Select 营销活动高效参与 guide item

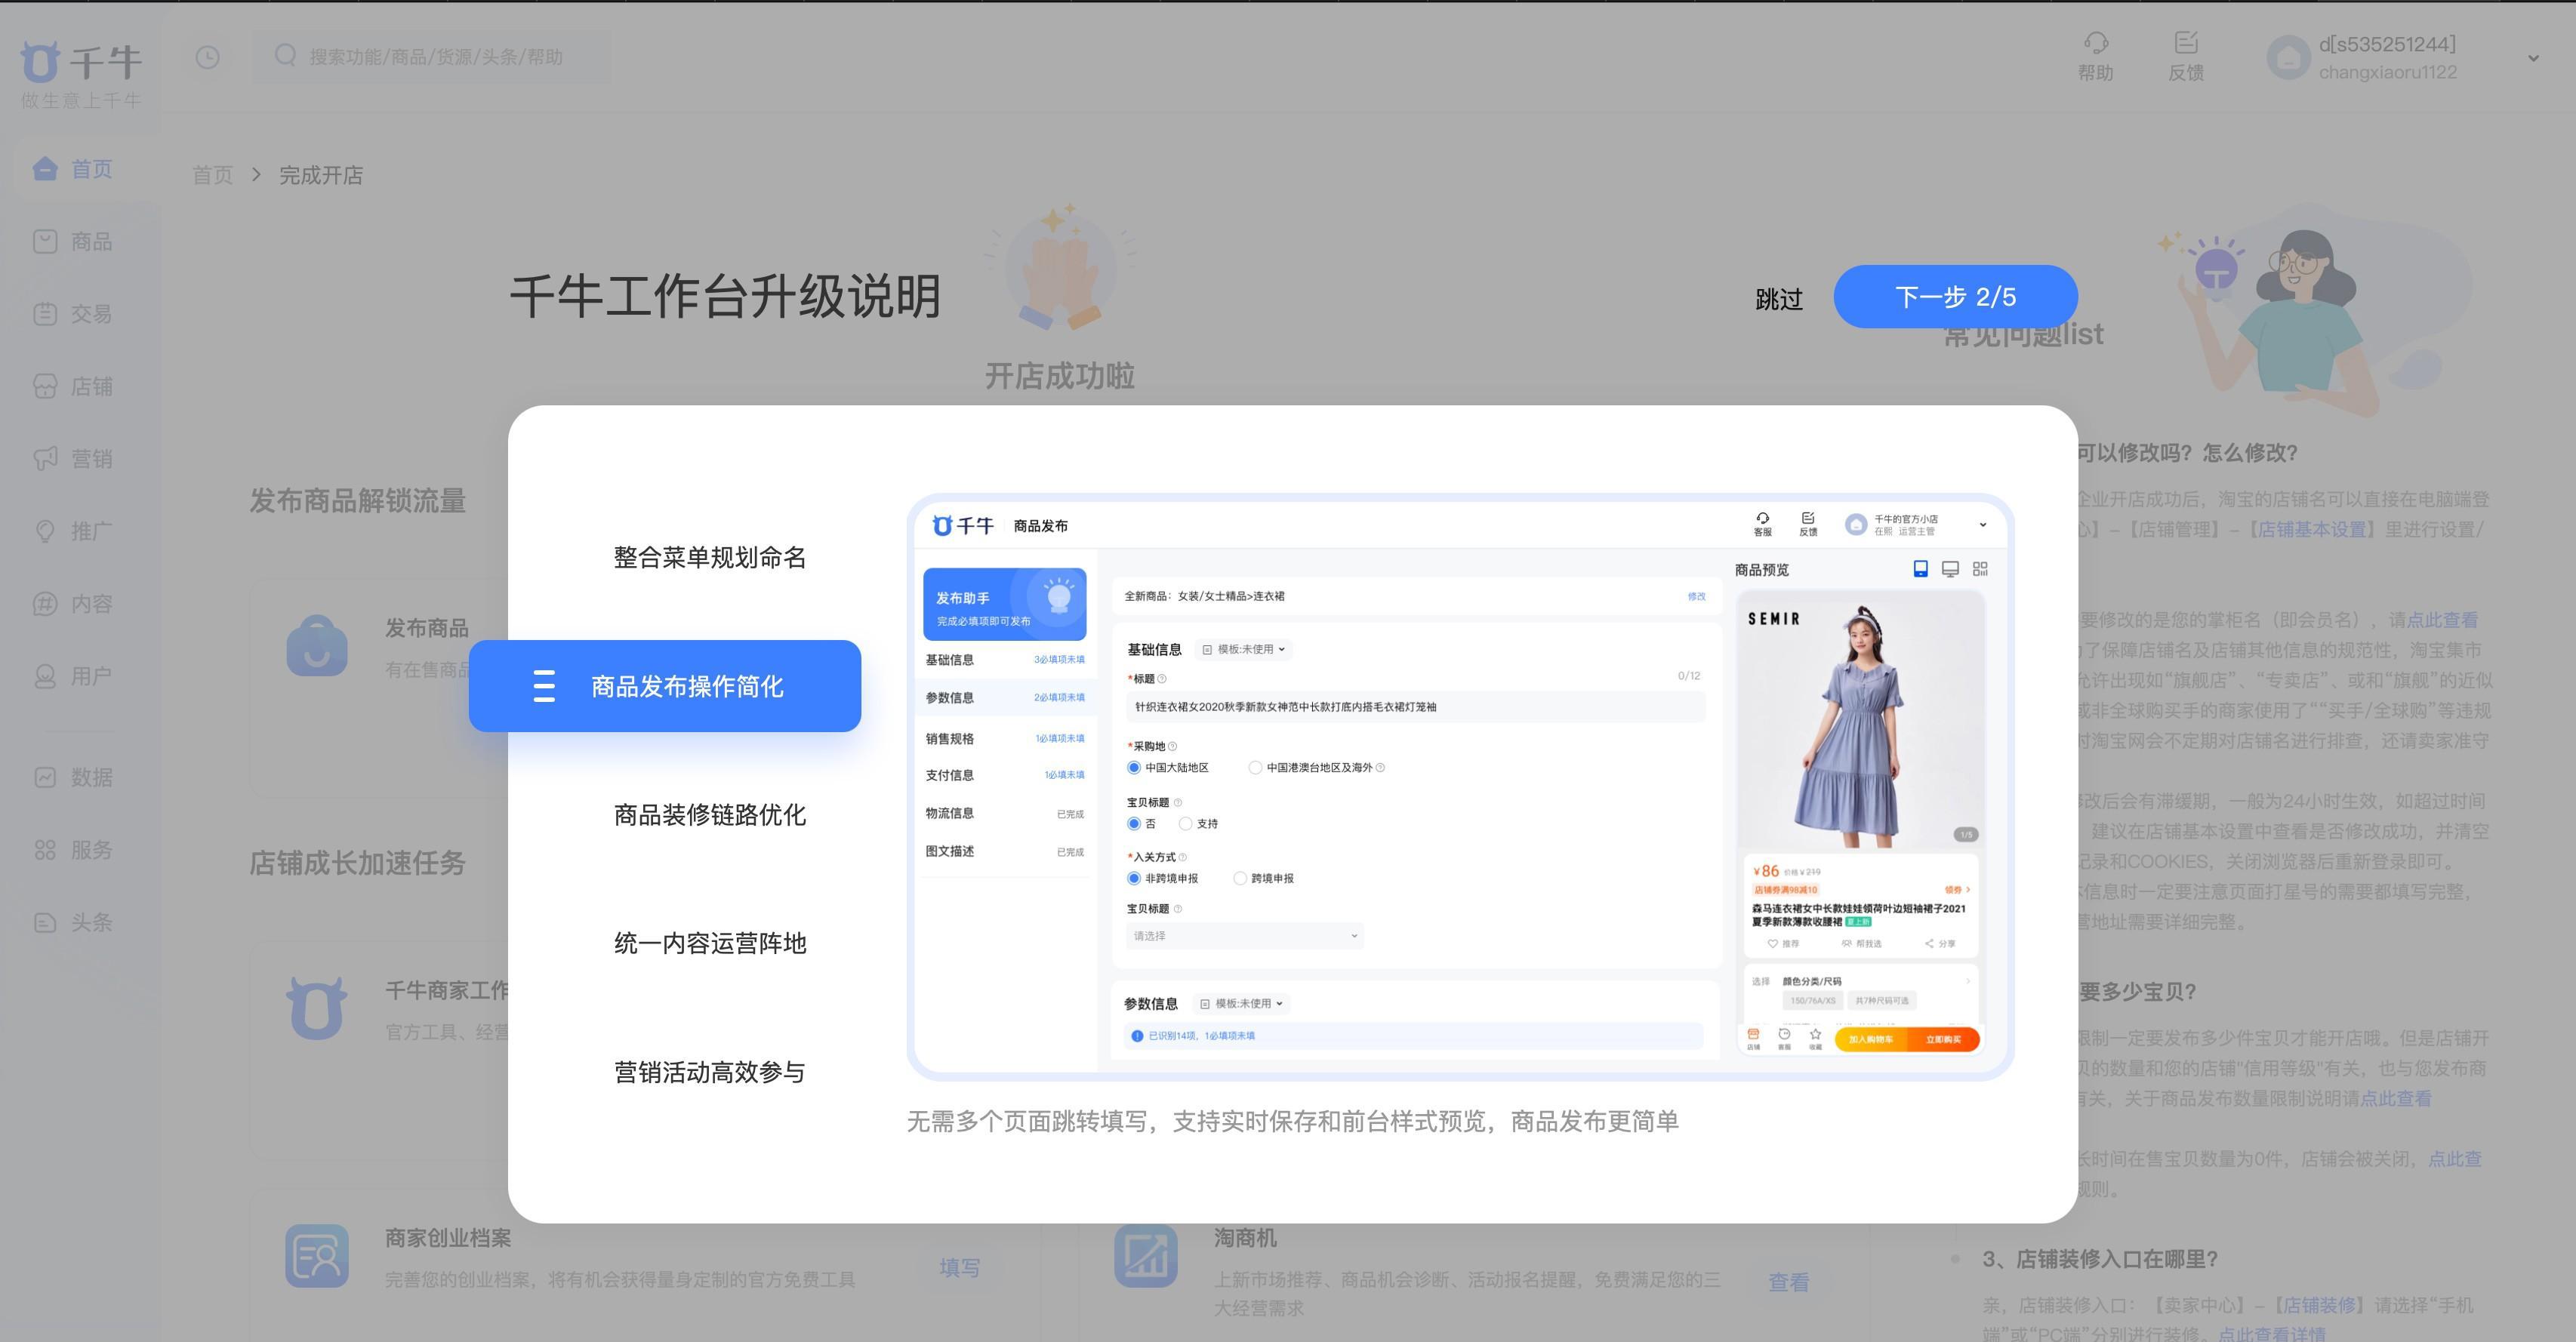click(709, 1072)
